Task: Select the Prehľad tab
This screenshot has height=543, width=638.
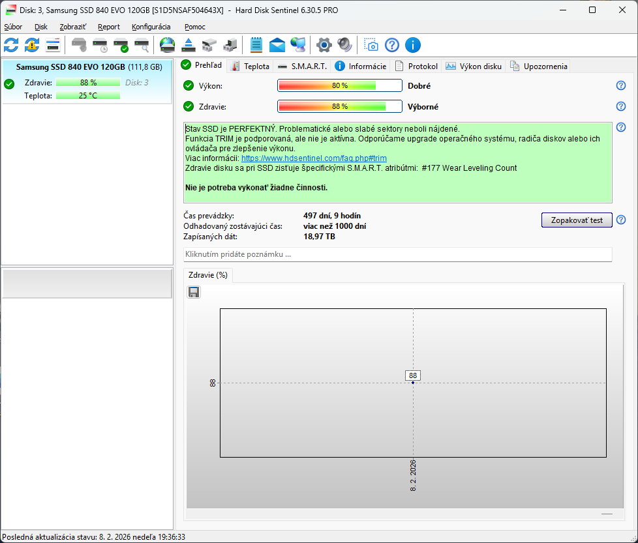Action: click(202, 65)
